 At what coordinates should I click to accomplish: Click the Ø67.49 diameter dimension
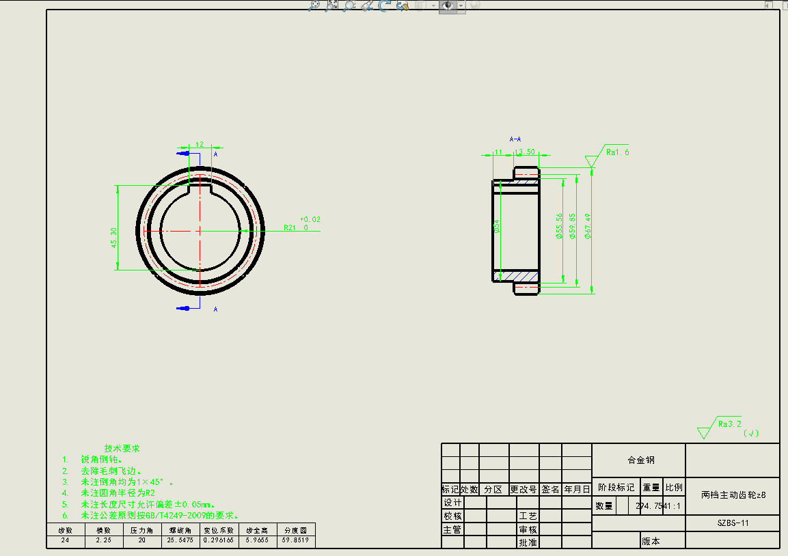588,227
